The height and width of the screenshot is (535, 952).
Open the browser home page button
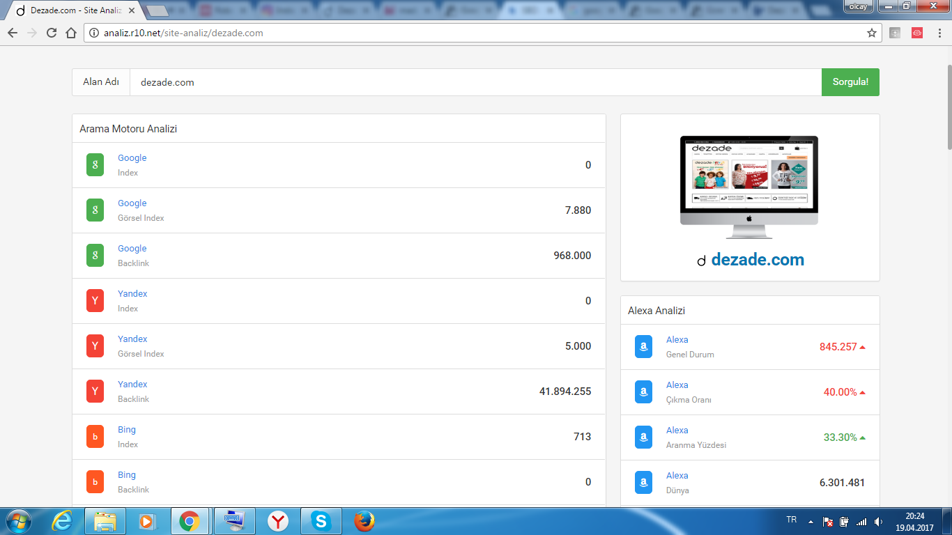70,33
